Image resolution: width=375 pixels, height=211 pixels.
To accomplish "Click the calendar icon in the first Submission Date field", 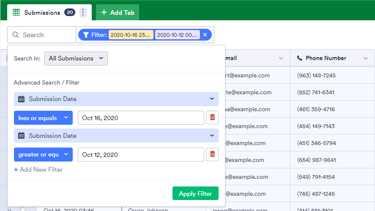I will [21, 99].
